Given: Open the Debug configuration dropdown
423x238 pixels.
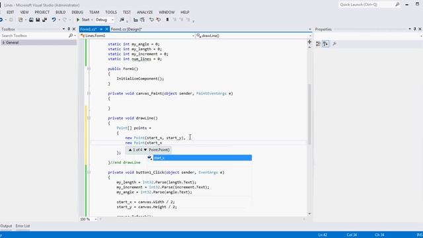Looking at the screenshot, I should [x=104, y=20].
